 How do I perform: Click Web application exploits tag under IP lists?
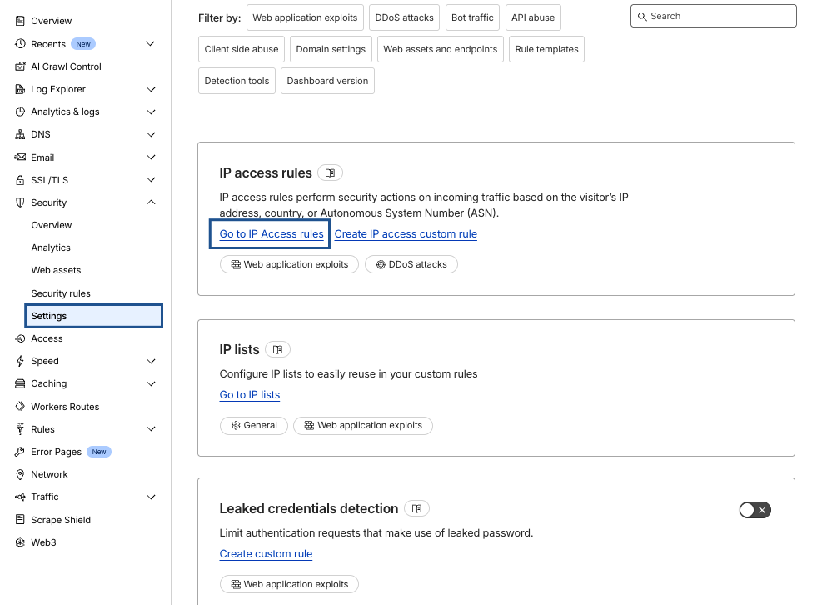[363, 426]
